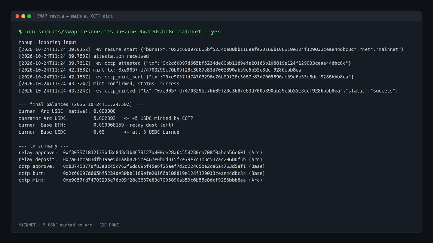Screen dimensions: 433x243
Task: Click the "attestation received" log line
Action: pyautogui.click(x=84, y=56)
